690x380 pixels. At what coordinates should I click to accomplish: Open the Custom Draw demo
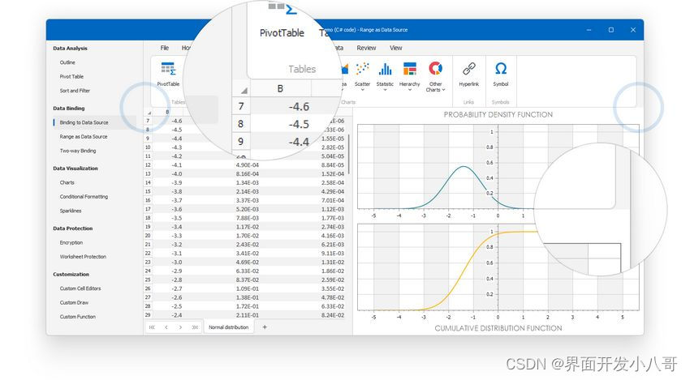coord(74,303)
